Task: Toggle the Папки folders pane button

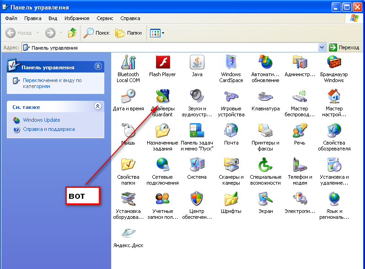Action: pos(129,33)
